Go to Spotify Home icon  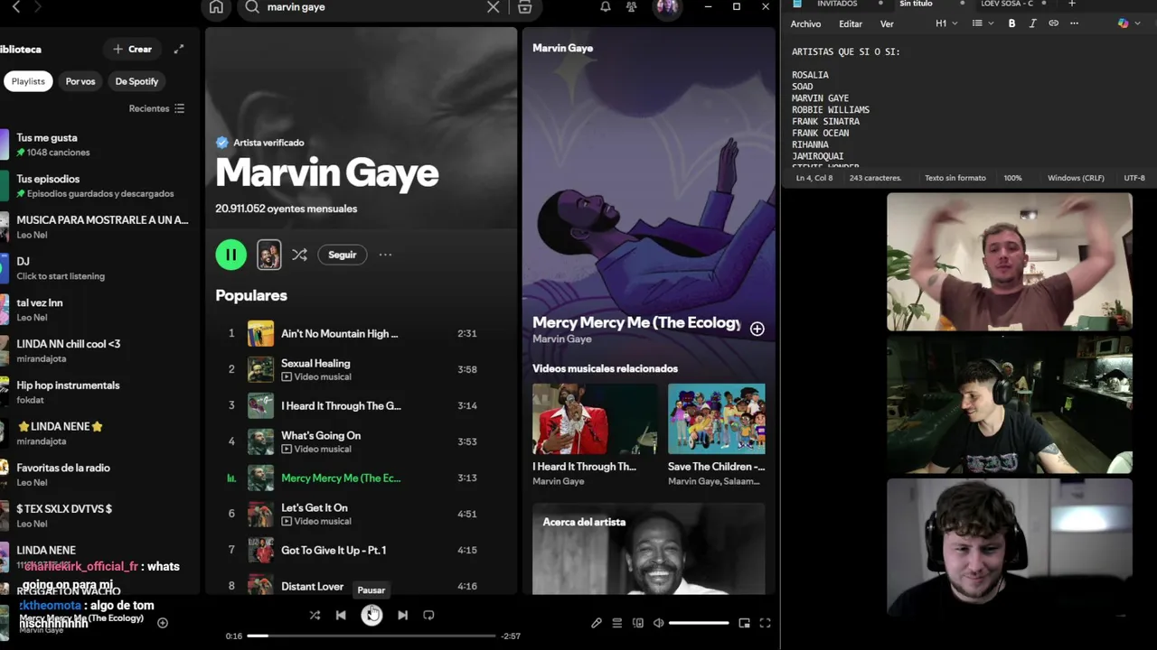[216, 7]
